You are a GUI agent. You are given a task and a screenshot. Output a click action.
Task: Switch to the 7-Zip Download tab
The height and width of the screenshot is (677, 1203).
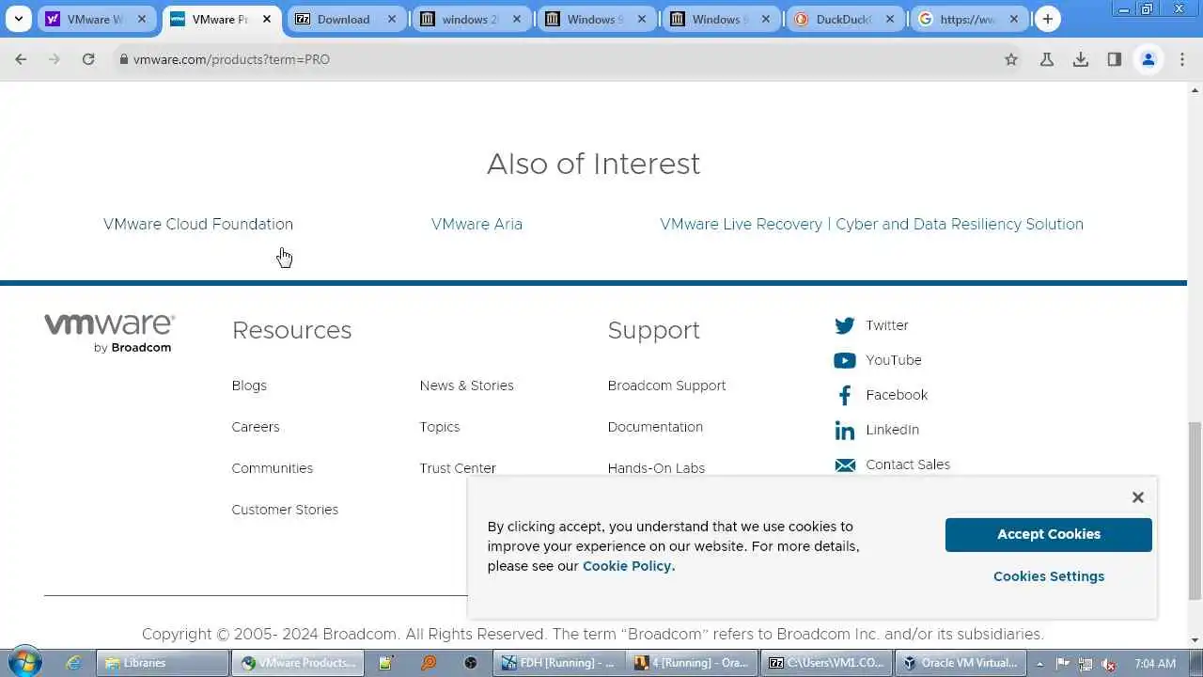347,19
